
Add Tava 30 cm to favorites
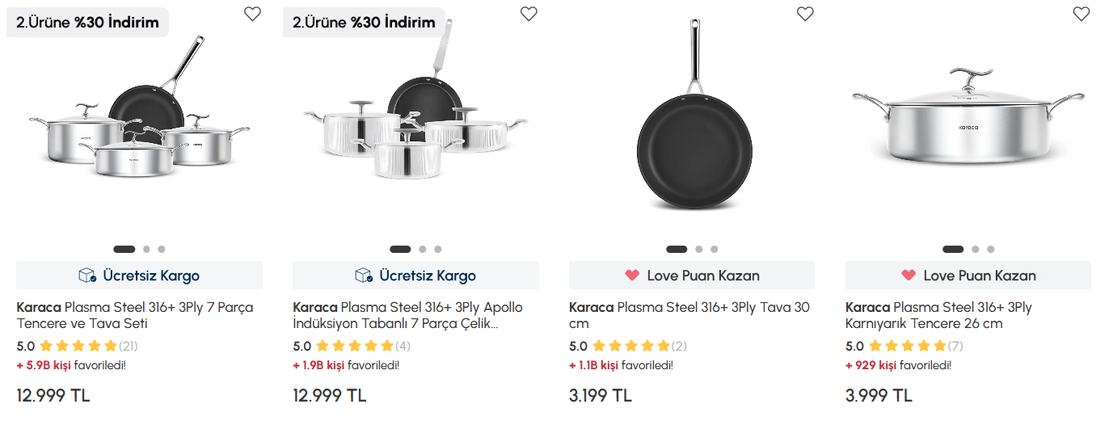[805, 14]
